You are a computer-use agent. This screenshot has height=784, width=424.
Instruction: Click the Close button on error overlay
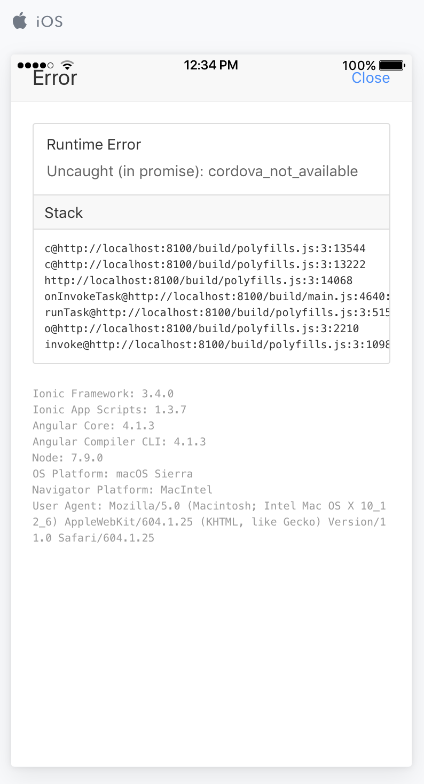pos(371,77)
